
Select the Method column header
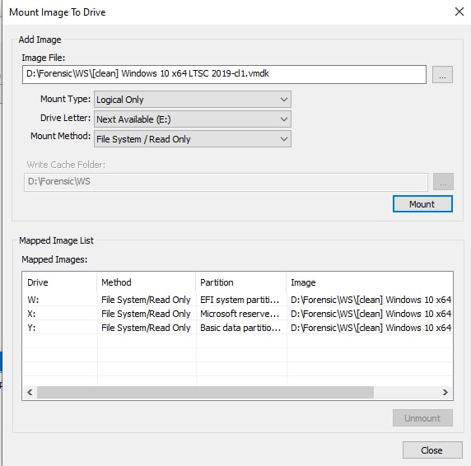click(x=147, y=282)
